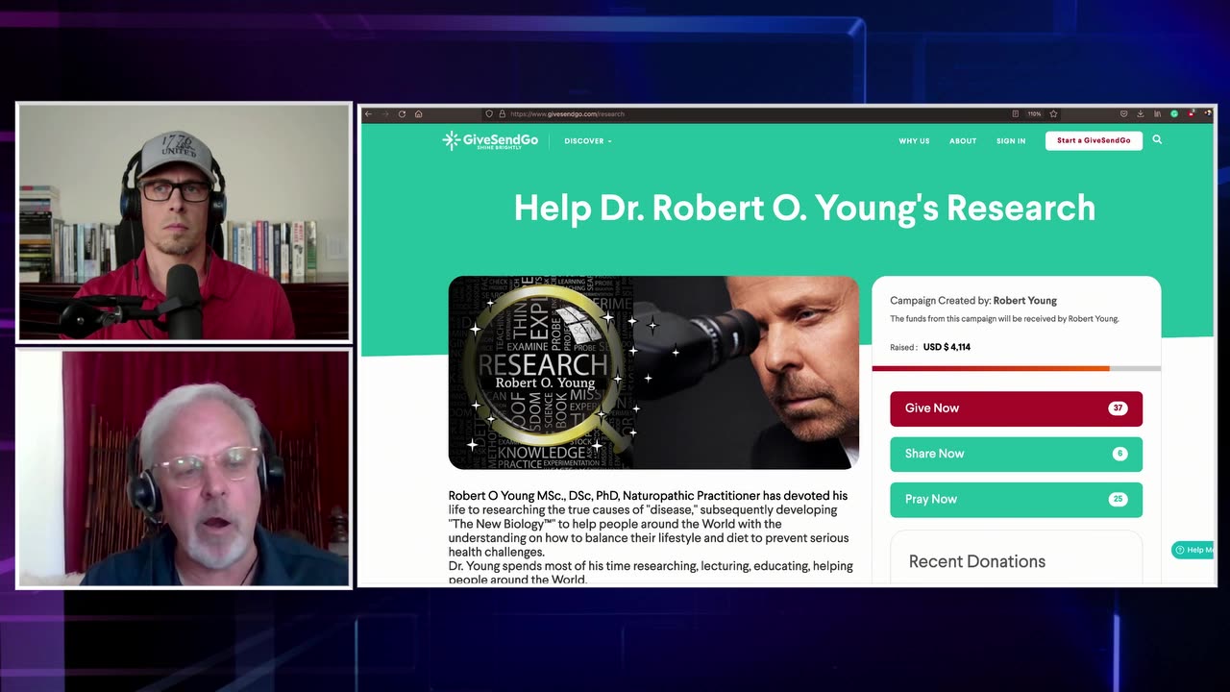The height and width of the screenshot is (692, 1230).
Task: Click the guest's webcam video feed
Action: 184,467
